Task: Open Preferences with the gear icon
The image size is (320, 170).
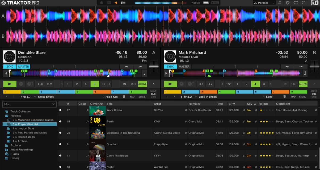Action: 288,3
